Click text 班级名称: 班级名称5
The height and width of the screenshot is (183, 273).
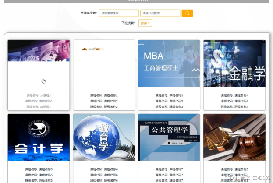pyautogui.click(x=39, y=180)
